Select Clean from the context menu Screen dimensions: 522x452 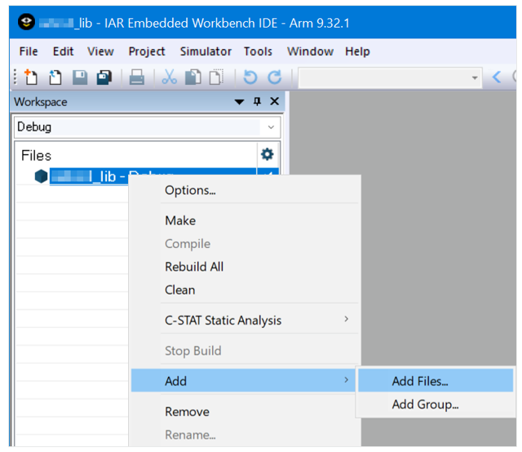[x=246, y=290]
